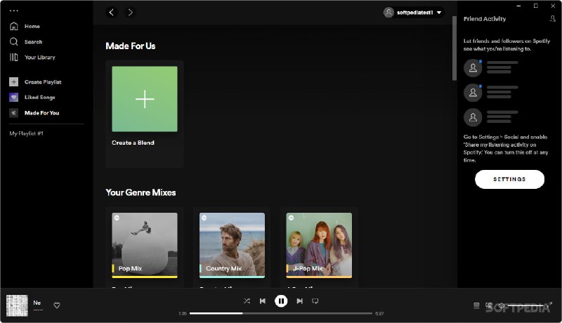
Task: Go to Home in sidebar
Action: (32, 26)
